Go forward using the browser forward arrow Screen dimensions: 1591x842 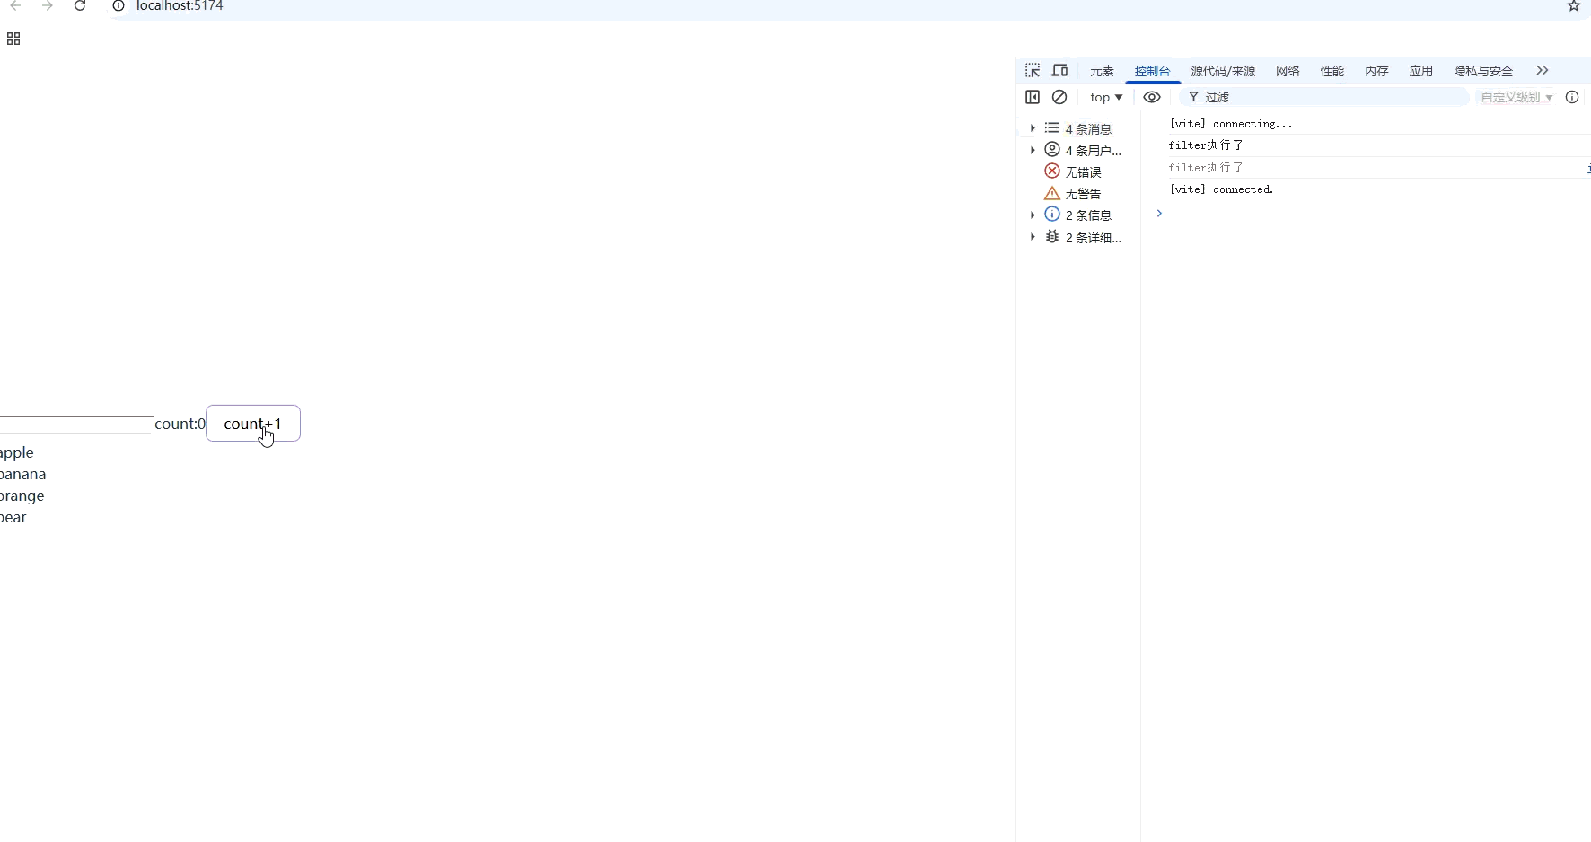click(48, 6)
